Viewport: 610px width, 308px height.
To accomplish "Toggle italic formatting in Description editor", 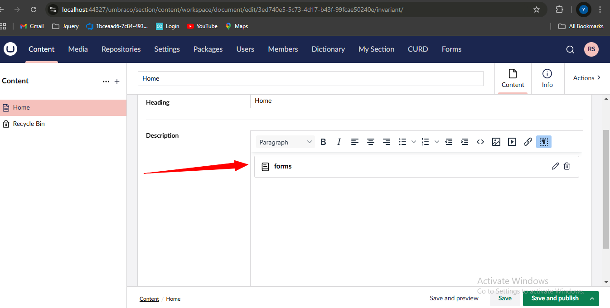I will pyautogui.click(x=339, y=142).
